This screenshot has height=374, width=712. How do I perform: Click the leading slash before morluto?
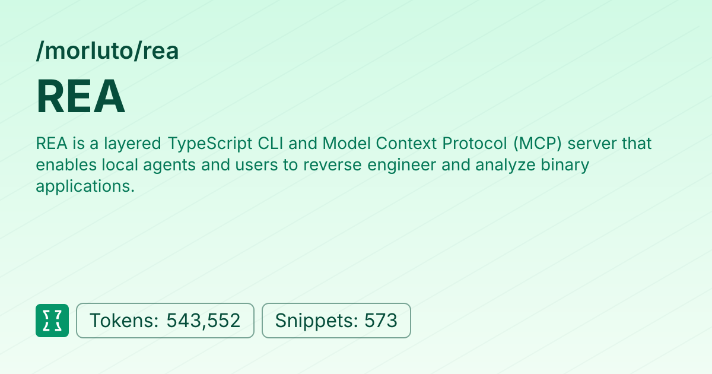(x=40, y=52)
